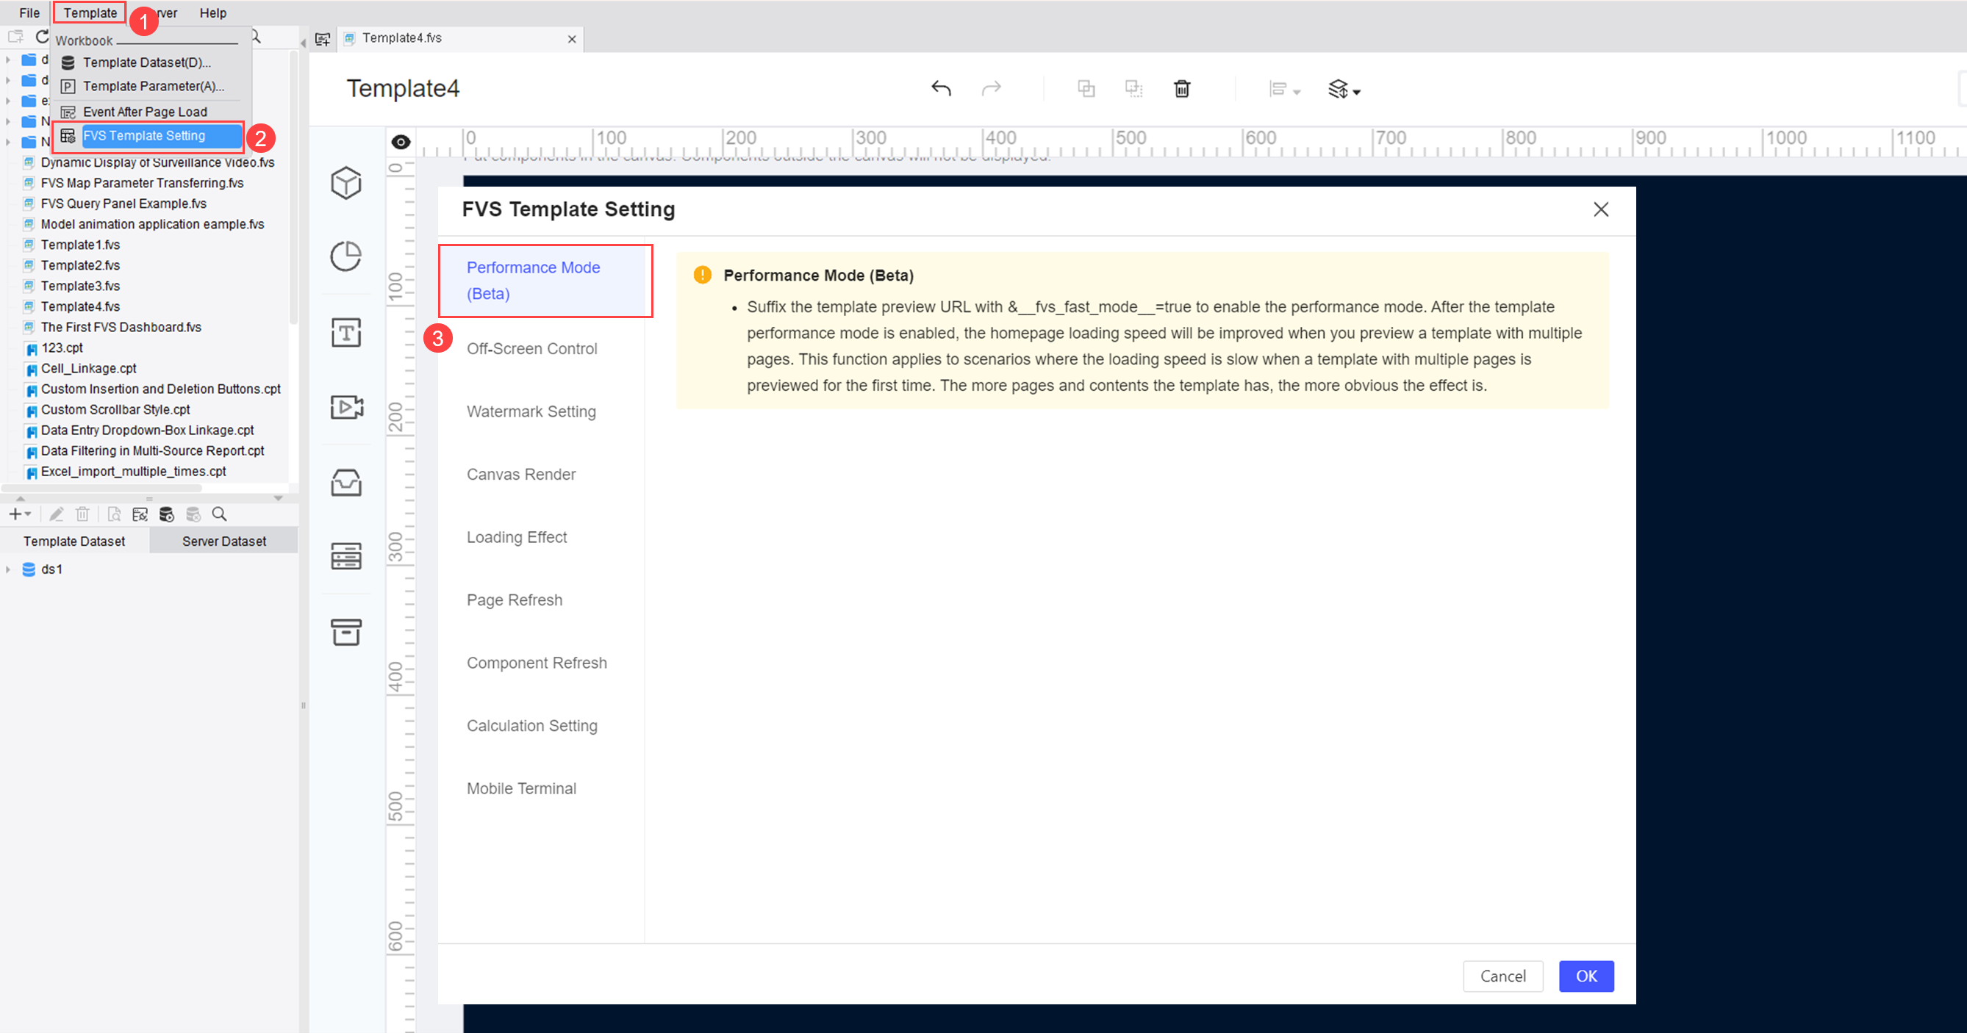Click the database cancel icon
1967x1033 pixels.
point(193,514)
